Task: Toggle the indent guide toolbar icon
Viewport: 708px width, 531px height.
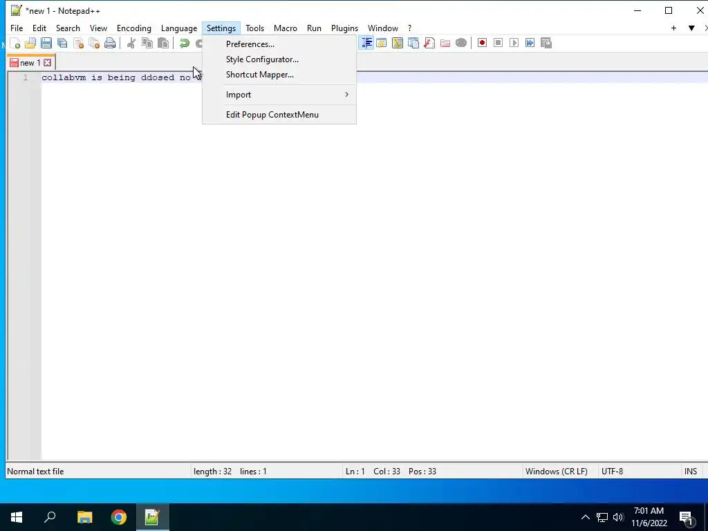Action: click(366, 43)
